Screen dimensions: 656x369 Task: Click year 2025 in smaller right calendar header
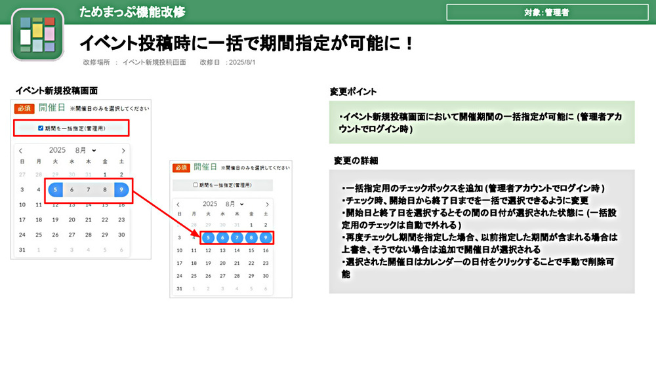210,204
